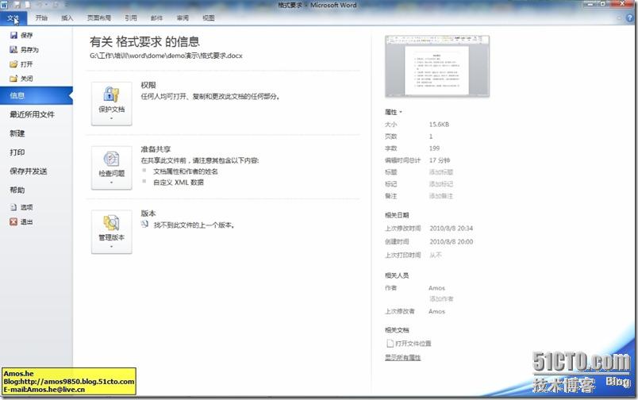The height and width of the screenshot is (400, 638).
Task: Click the 字数 value 199
Action: click(x=434, y=148)
